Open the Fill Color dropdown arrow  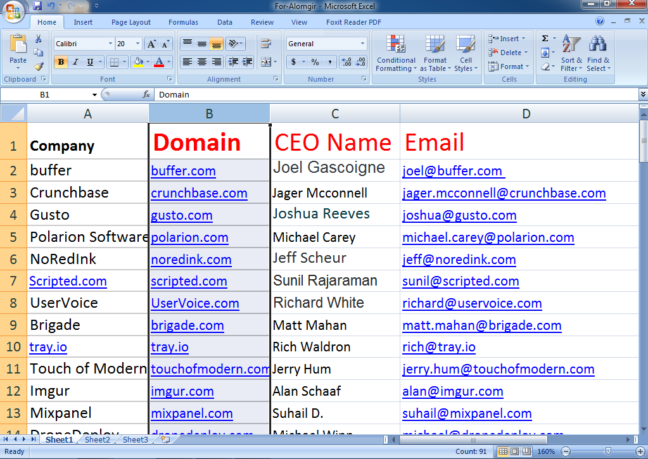(x=147, y=62)
